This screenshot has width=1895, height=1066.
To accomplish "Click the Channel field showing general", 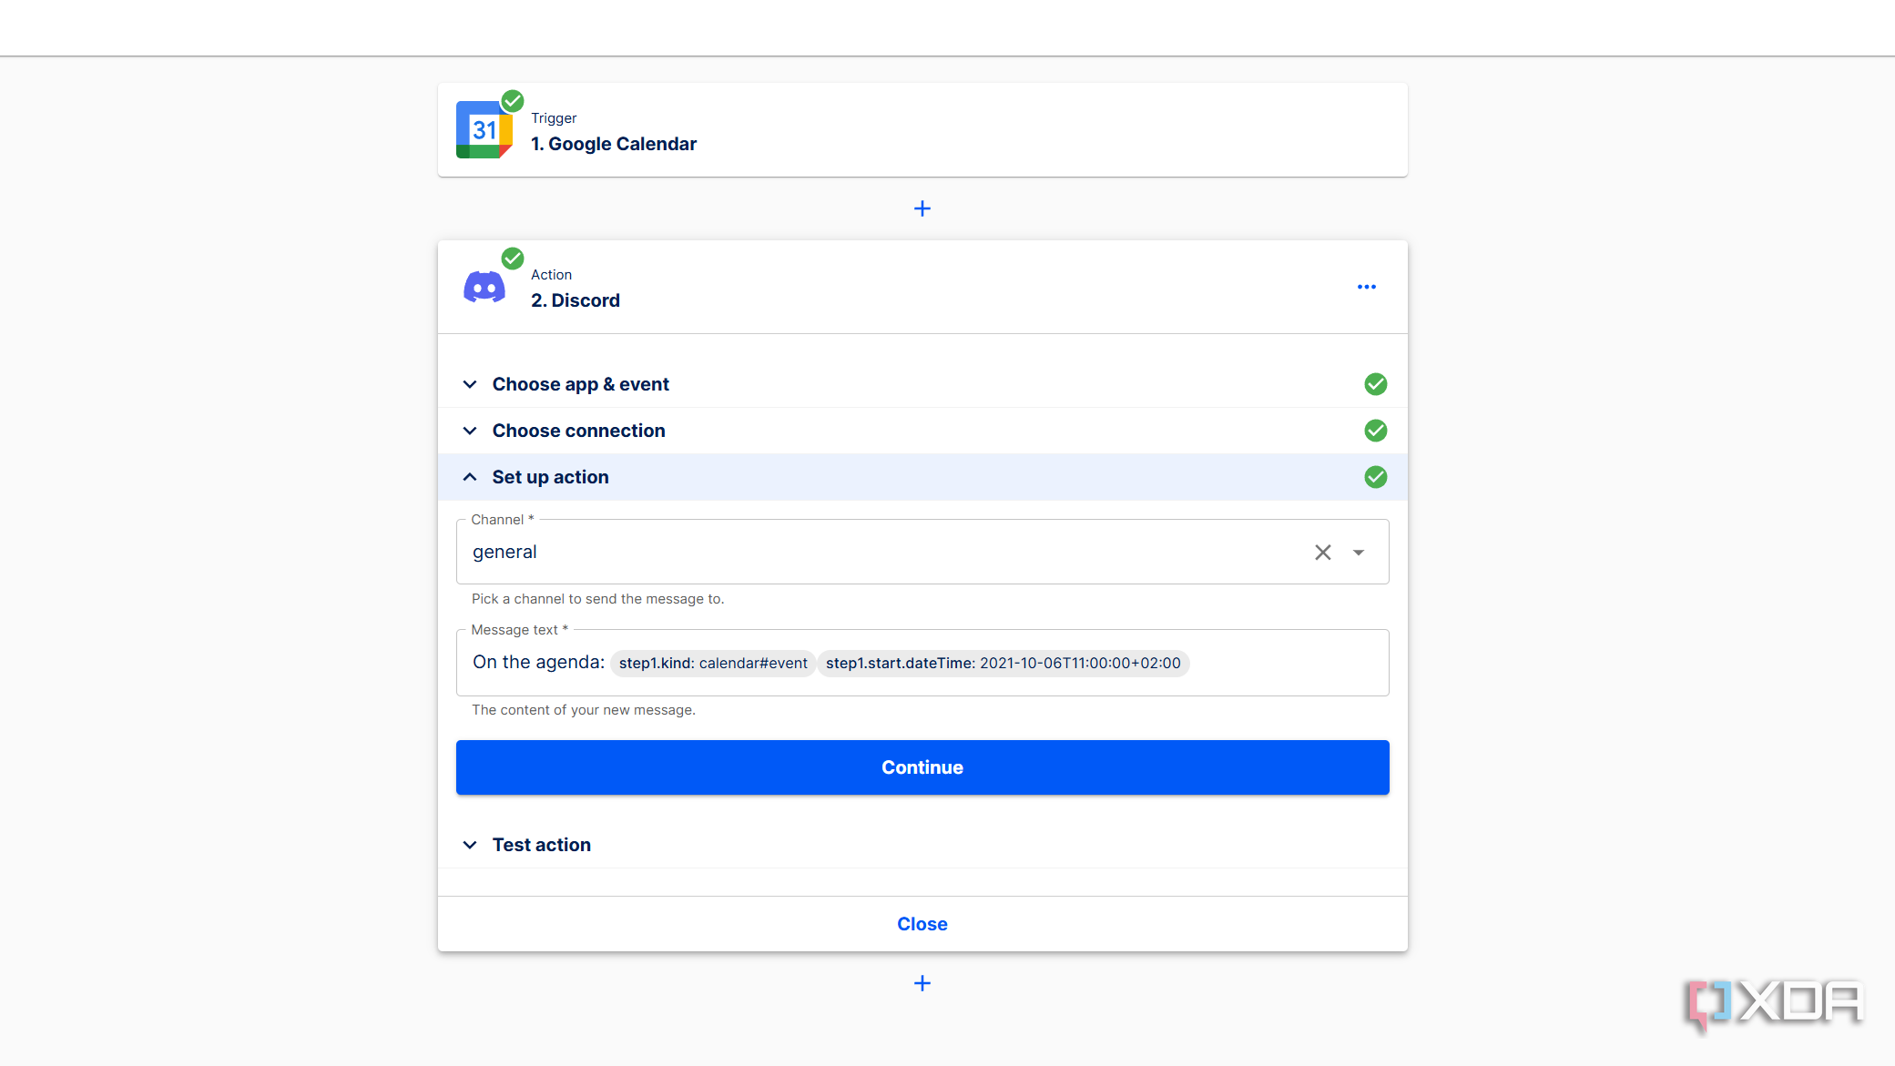I will pos(922,553).
